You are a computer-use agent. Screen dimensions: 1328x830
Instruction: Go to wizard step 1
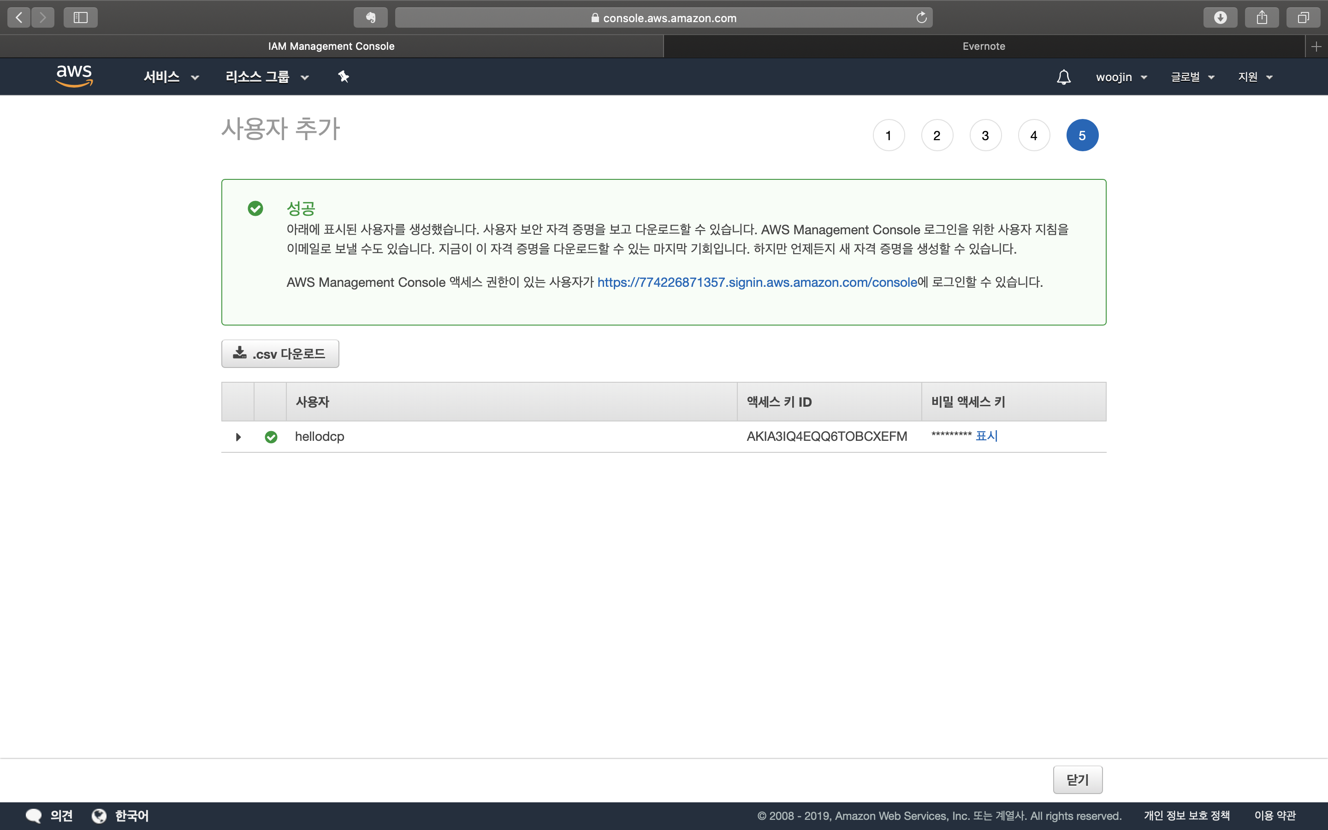(x=889, y=136)
